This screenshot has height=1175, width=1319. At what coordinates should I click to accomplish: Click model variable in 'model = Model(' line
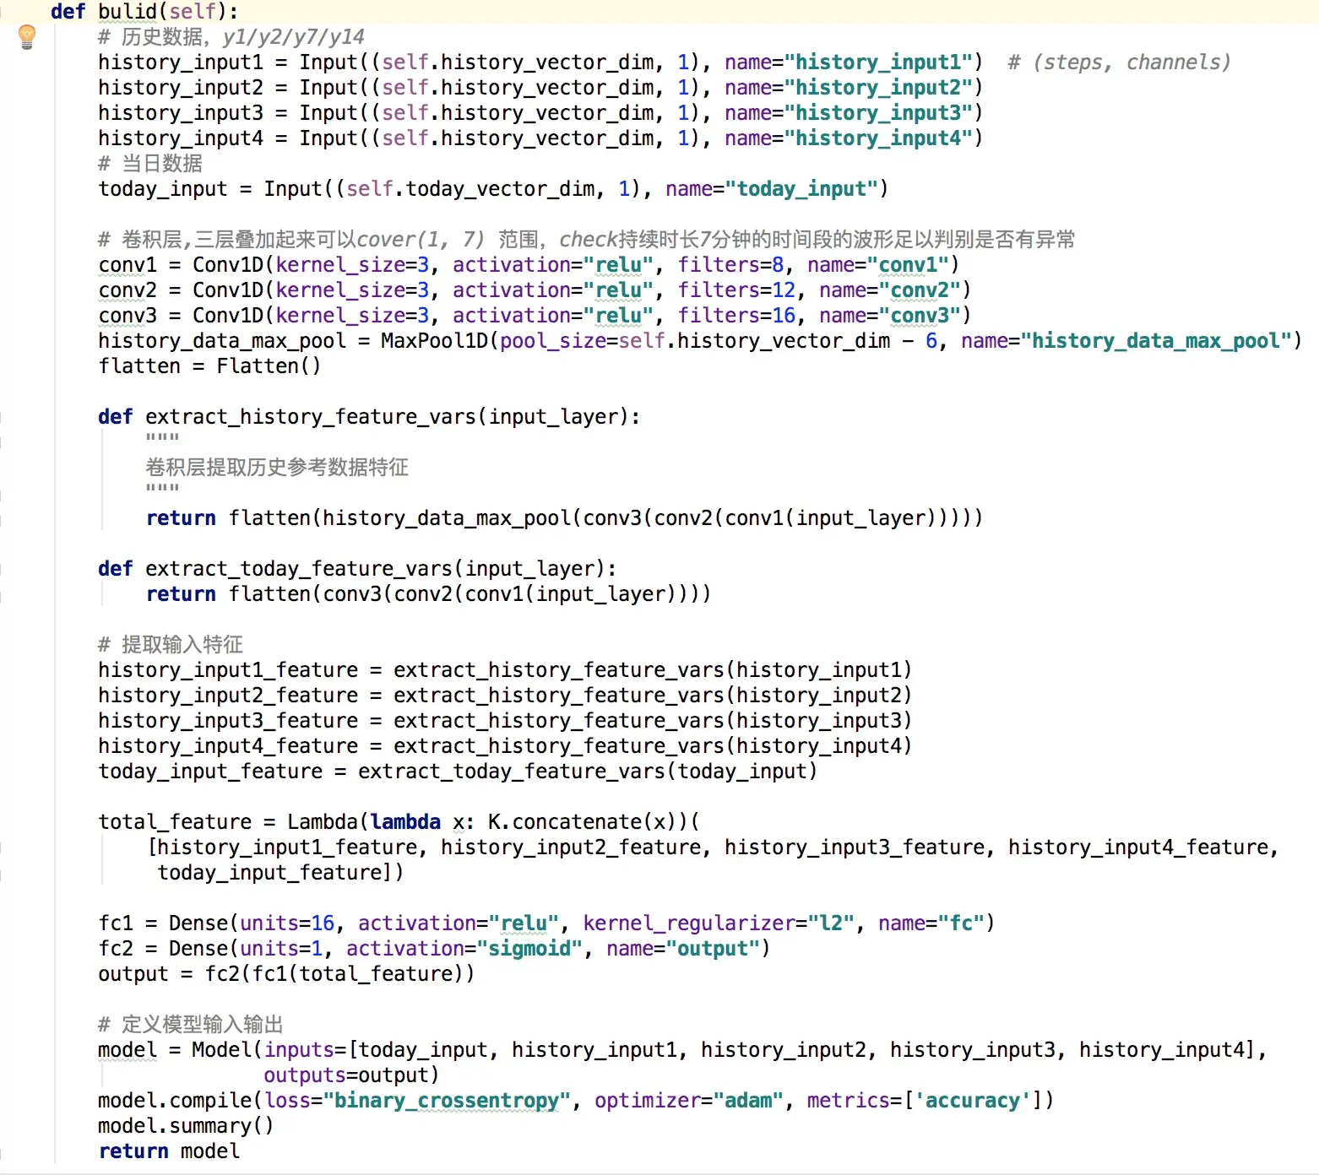pos(128,1050)
